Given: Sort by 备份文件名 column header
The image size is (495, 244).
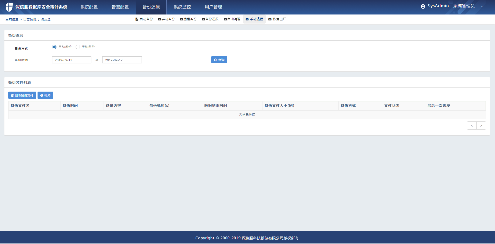Looking at the screenshot, I should (x=20, y=106).
